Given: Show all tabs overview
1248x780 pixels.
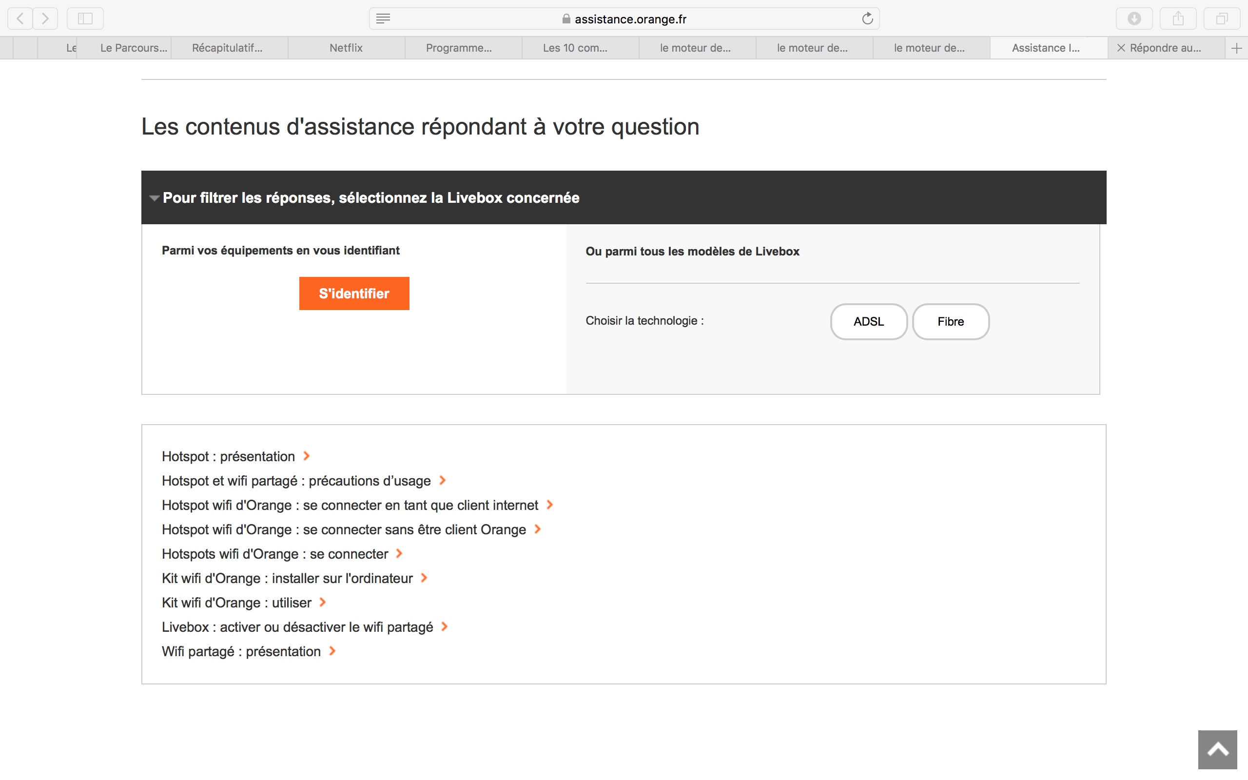Looking at the screenshot, I should point(1222,19).
